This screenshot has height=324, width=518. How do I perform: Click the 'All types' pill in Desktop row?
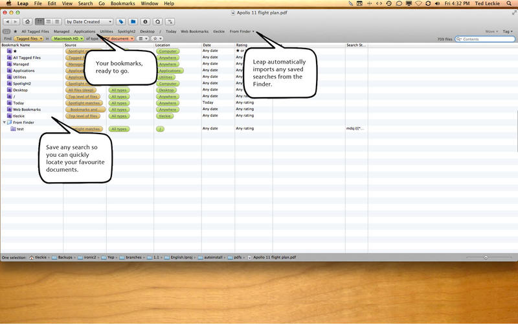(119, 90)
